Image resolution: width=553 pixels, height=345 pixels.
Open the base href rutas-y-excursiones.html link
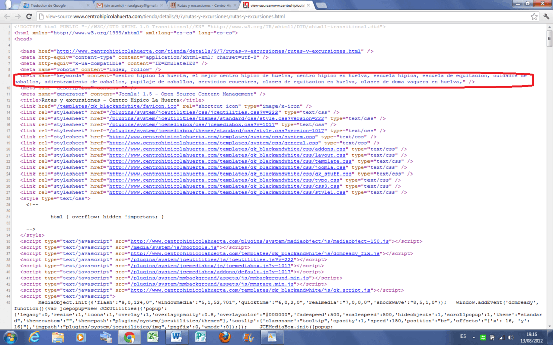click(x=209, y=51)
